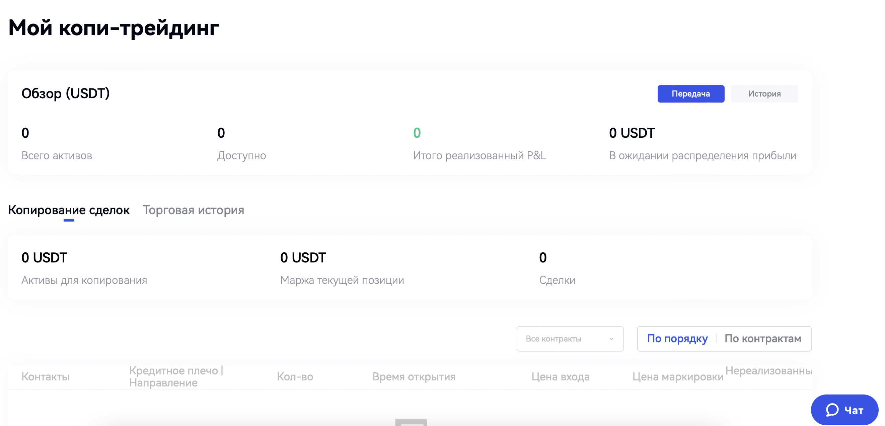Viewport: 885px width, 426px height.
Task: Toggle view to По порядку
Action: coord(677,339)
